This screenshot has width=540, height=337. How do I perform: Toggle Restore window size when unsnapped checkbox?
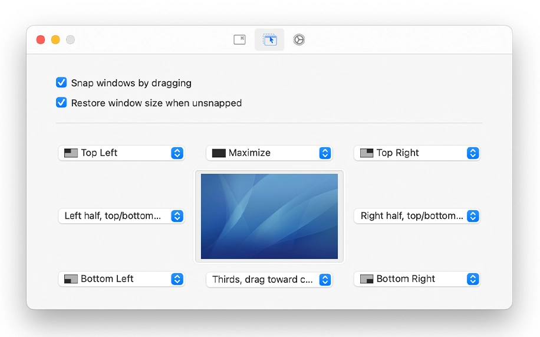61,102
